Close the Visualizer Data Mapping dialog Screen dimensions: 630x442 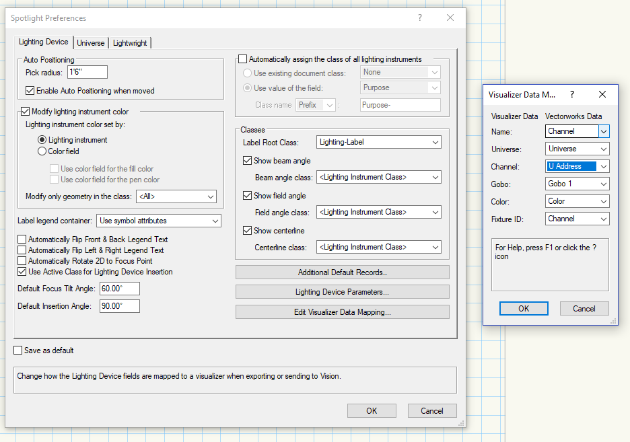tap(602, 95)
